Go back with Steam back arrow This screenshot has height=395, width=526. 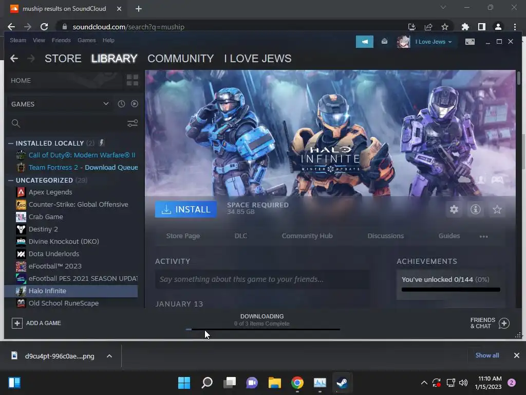click(14, 59)
